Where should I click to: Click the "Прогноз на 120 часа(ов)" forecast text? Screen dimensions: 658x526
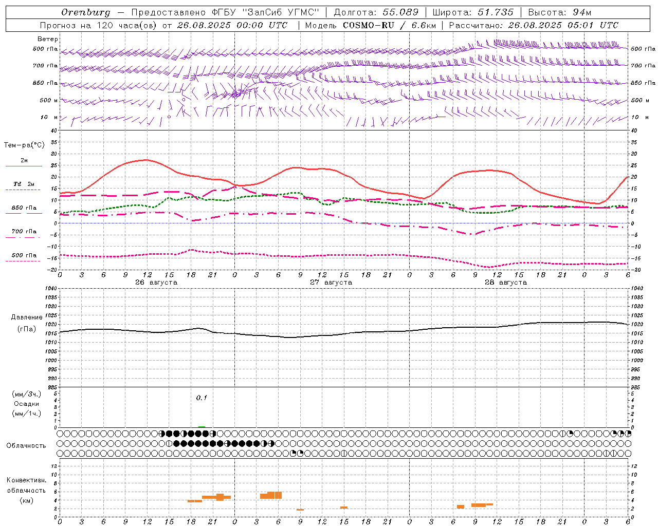coord(98,25)
